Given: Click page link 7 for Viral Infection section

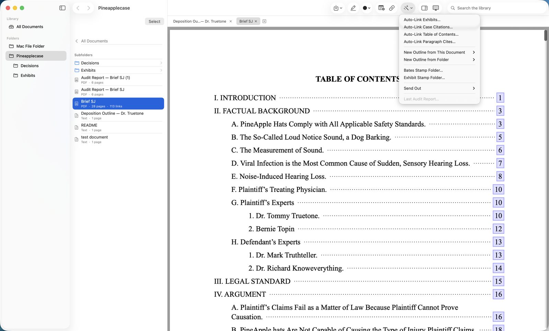Looking at the screenshot, I should 500,163.
